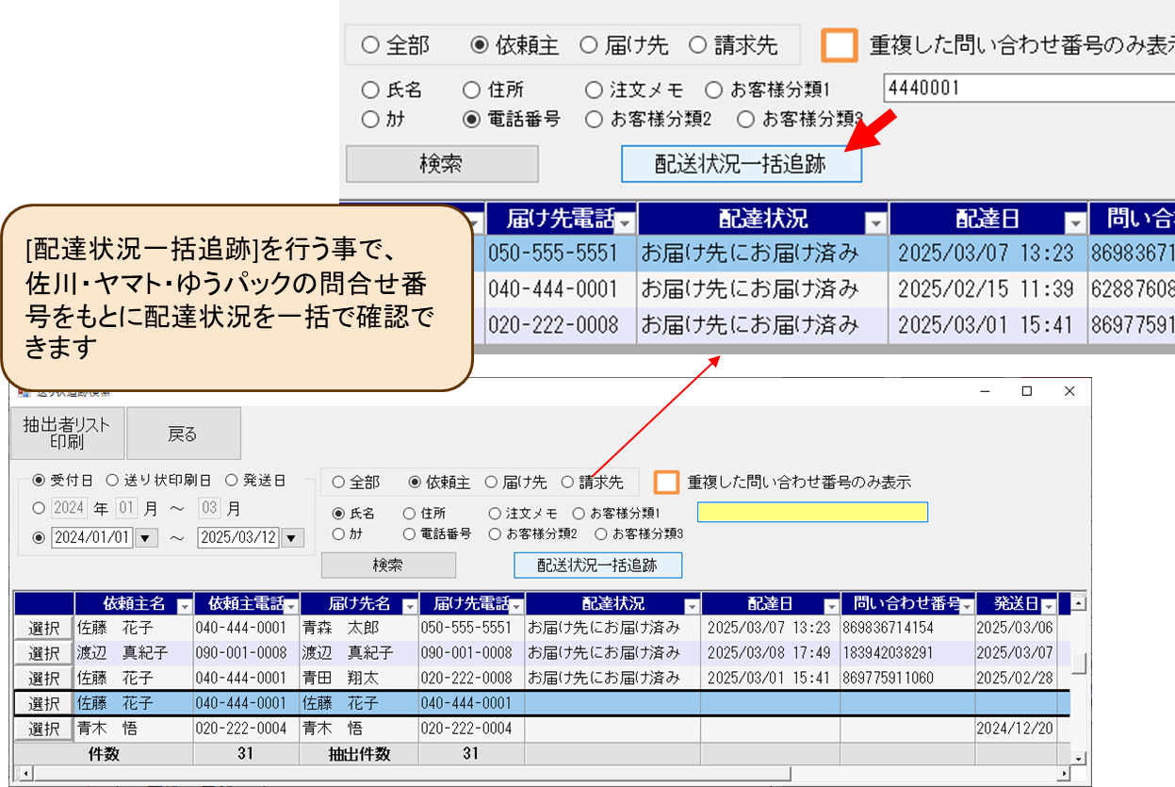Select the 送り状印刷日 radio button
Viewport: 1175px width, 787px height.
(112, 481)
